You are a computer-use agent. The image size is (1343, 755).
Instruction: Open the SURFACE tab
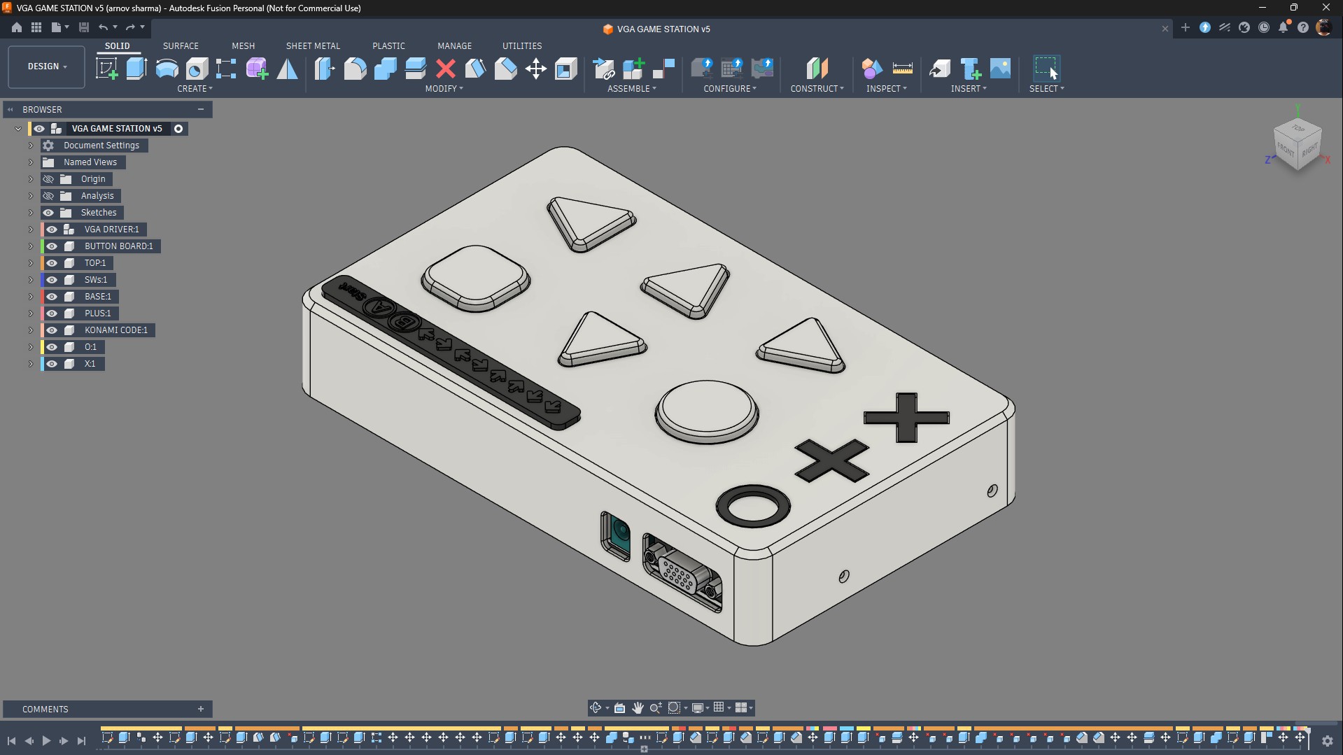[181, 45]
